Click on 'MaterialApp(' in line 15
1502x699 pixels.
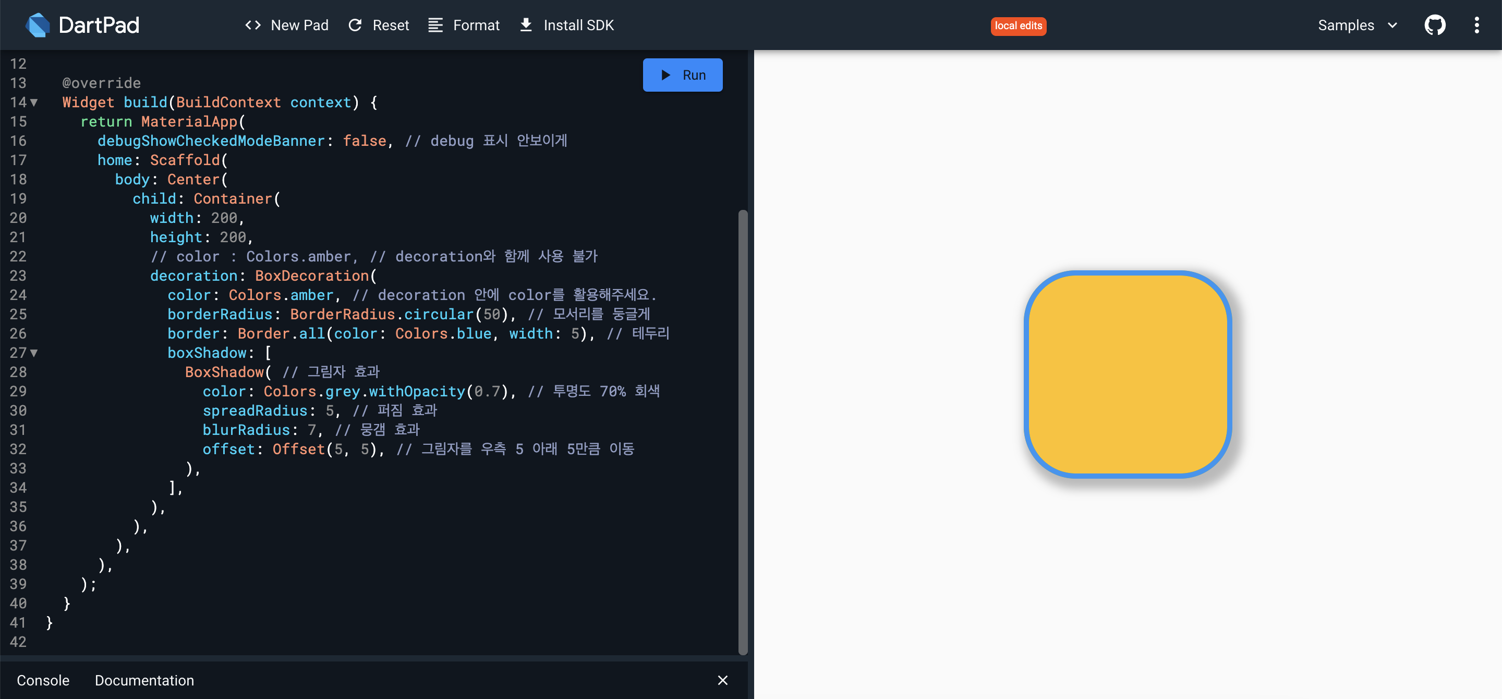tap(193, 122)
